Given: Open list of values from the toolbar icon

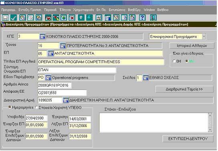Looking at the screenshot, I should click(108, 18).
